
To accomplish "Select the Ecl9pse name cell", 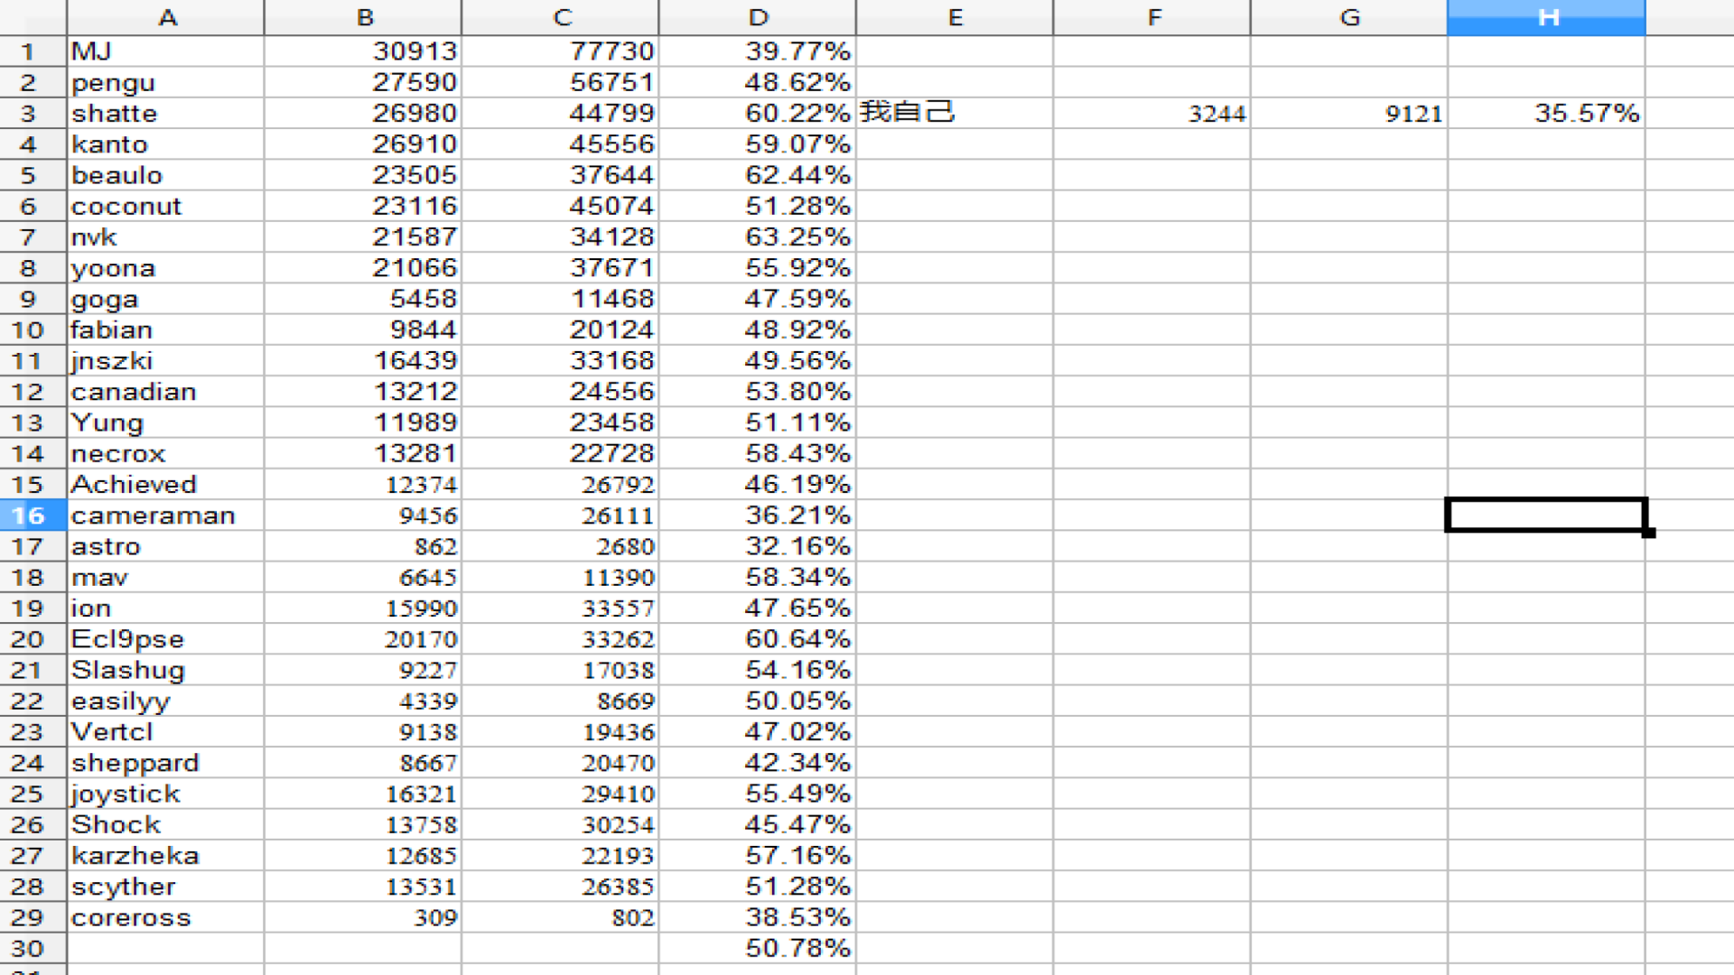I will 166,639.
